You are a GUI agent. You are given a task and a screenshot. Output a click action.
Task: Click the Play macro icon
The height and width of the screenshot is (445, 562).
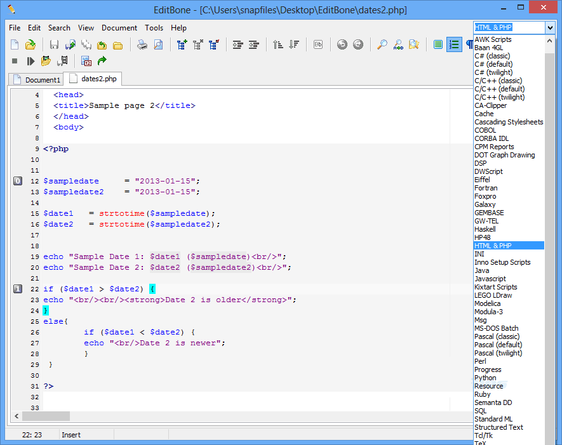[30, 61]
